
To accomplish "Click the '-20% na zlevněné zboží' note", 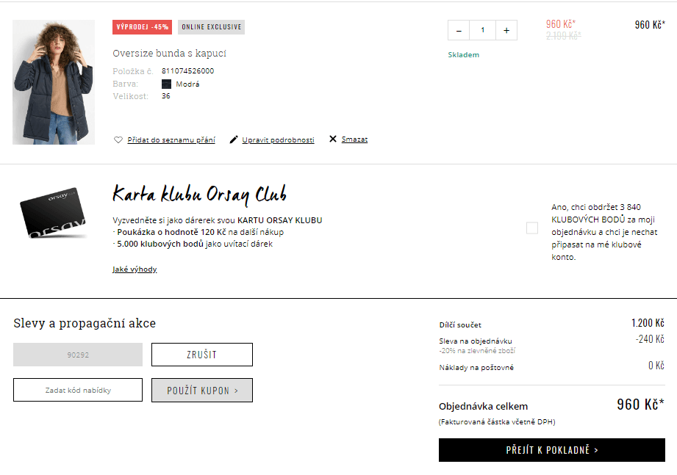I will [477, 351].
